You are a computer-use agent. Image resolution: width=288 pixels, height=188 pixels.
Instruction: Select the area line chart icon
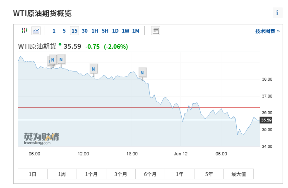36,31
